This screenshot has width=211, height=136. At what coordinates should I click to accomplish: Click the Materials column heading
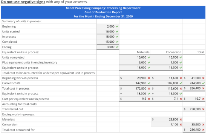pos(143,52)
